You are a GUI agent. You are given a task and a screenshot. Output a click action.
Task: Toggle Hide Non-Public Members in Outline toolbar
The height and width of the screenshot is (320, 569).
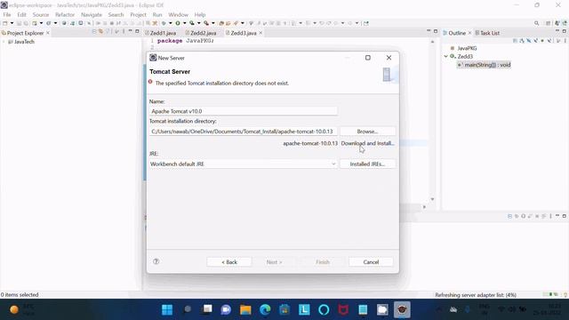point(542,41)
